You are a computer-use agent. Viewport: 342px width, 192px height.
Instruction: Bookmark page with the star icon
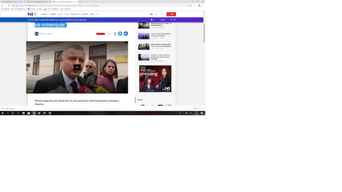point(190,5)
